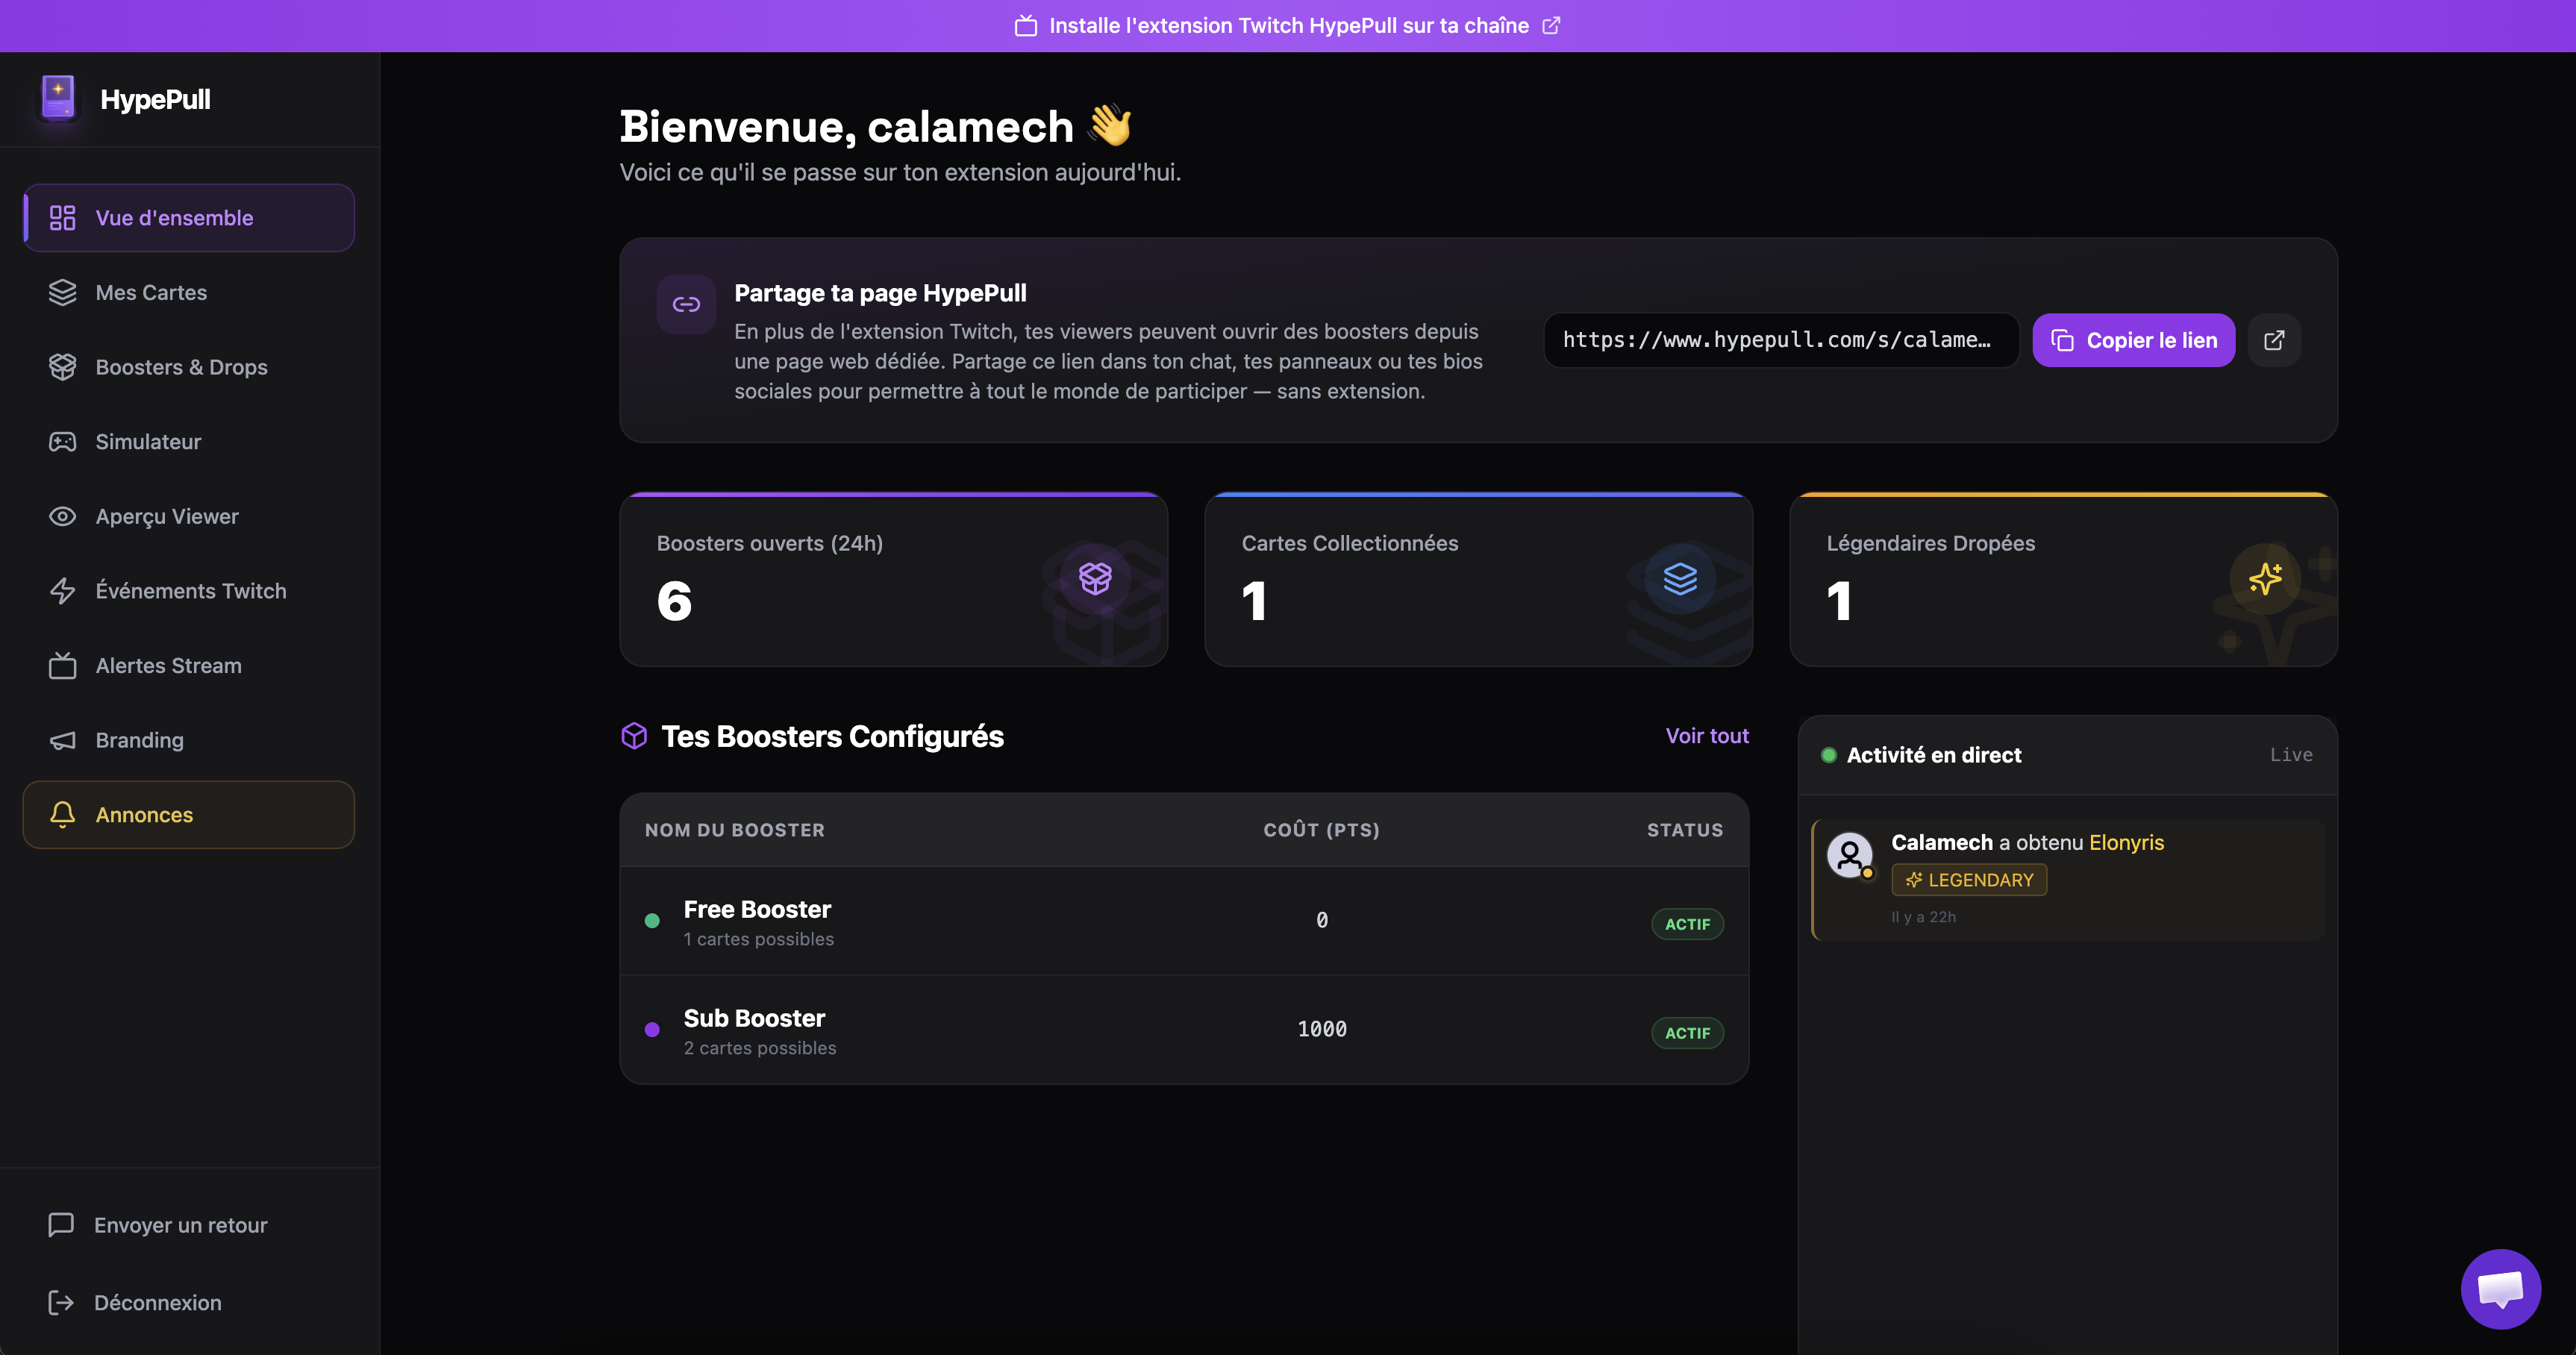The image size is (2576, 1355).
Task: Click ACTIF badge for Free Booster
Action: (1687, 924)
